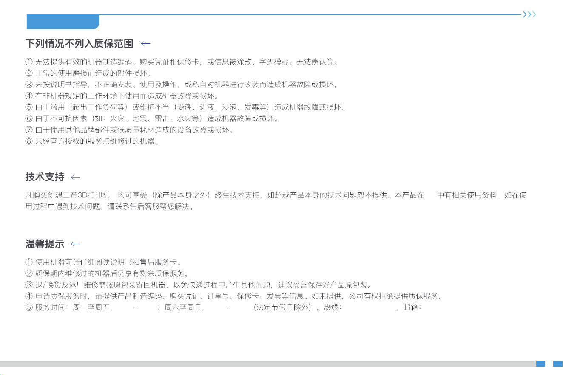
Task: Select the 下列情况不列入质保范围 heading
Action: [x=80, y=43]
